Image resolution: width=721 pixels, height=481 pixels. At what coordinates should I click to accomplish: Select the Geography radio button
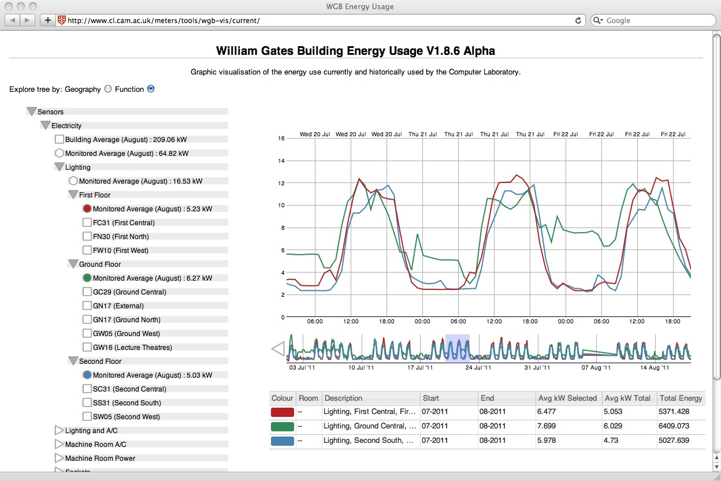[107, 89]
